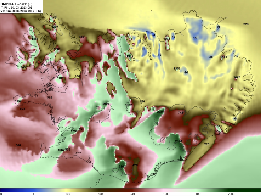Click the map value 225
261x196 pixels.
207,144
